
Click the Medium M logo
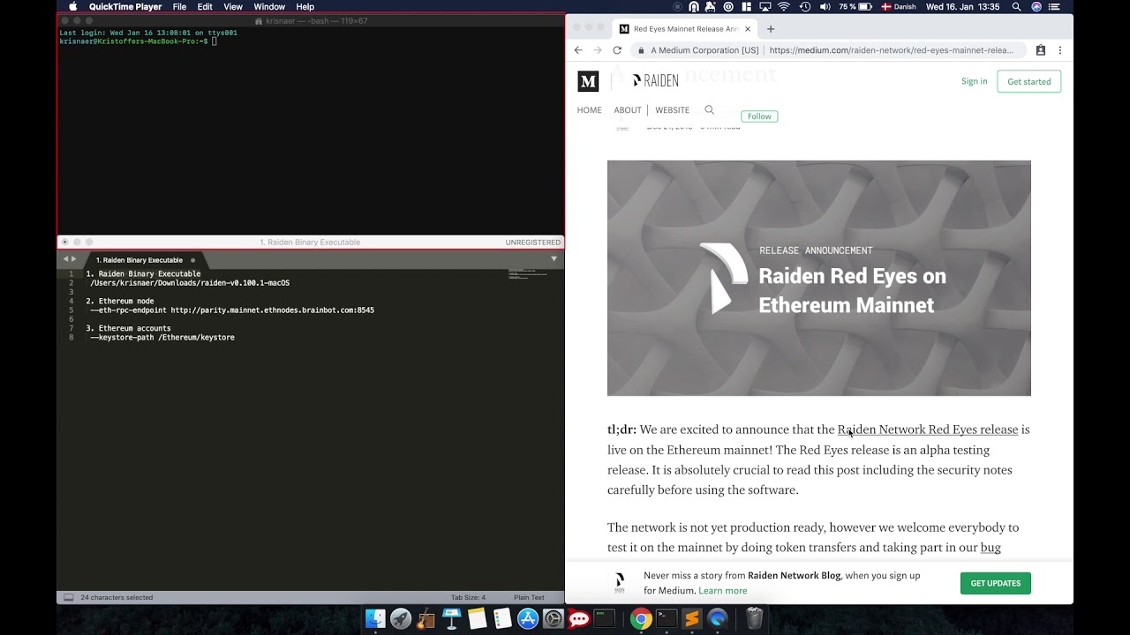point(588,81)
